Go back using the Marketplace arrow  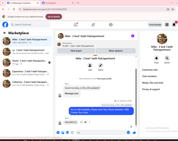point(5,33)
